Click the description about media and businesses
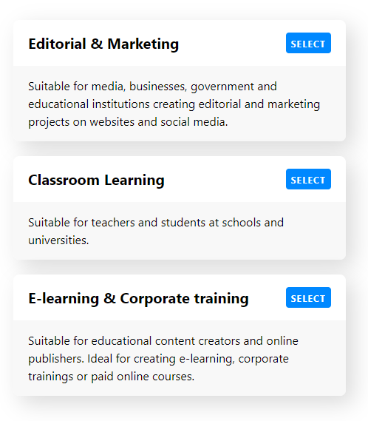The width and height of the screenshot is (368, 421). [x=174, y=104]
